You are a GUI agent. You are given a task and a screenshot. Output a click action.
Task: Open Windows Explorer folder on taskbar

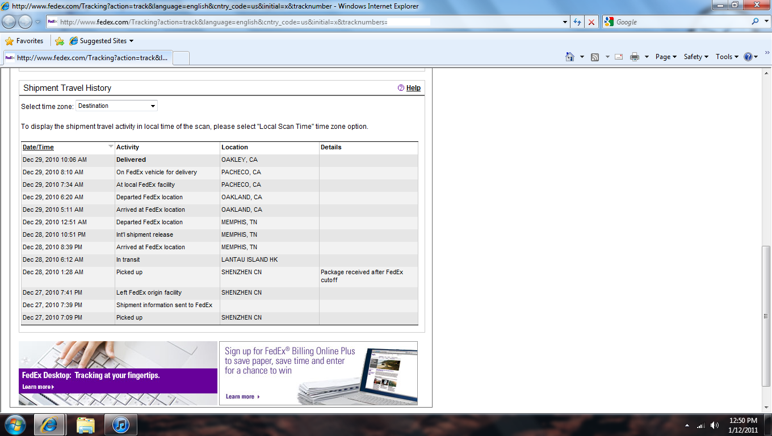(86, 425)
